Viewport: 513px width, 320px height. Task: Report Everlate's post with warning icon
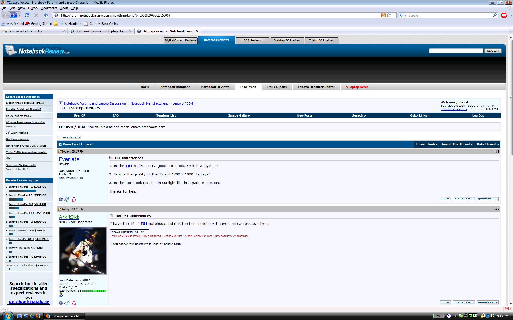click(x=74, y=199)
